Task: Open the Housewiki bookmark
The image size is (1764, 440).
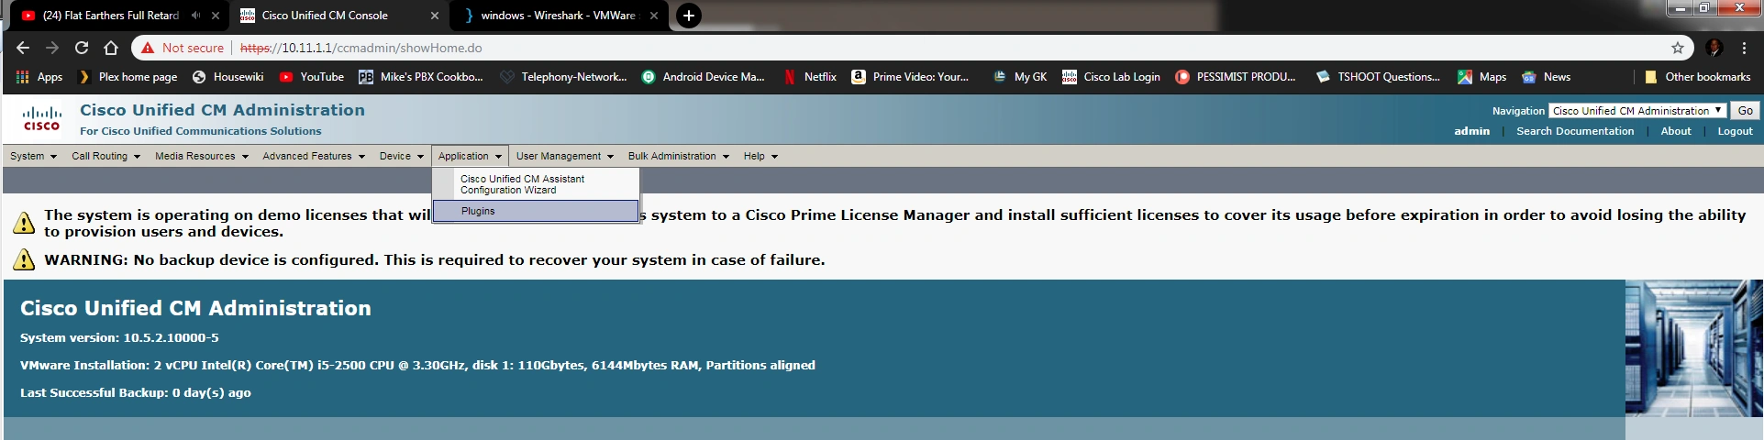Action: coord(227,77)
